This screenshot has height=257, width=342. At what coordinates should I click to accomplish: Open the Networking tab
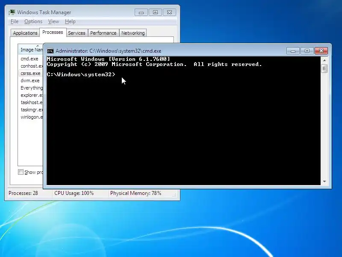pos(133,33)
